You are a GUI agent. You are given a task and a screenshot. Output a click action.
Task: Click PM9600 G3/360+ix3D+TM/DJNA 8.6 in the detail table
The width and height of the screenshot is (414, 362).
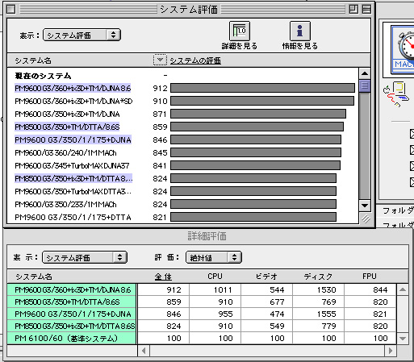pyautogui.click(x=72, y=290)
